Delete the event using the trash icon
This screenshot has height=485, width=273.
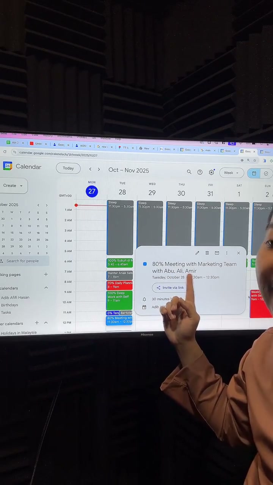tap(207, 253)
